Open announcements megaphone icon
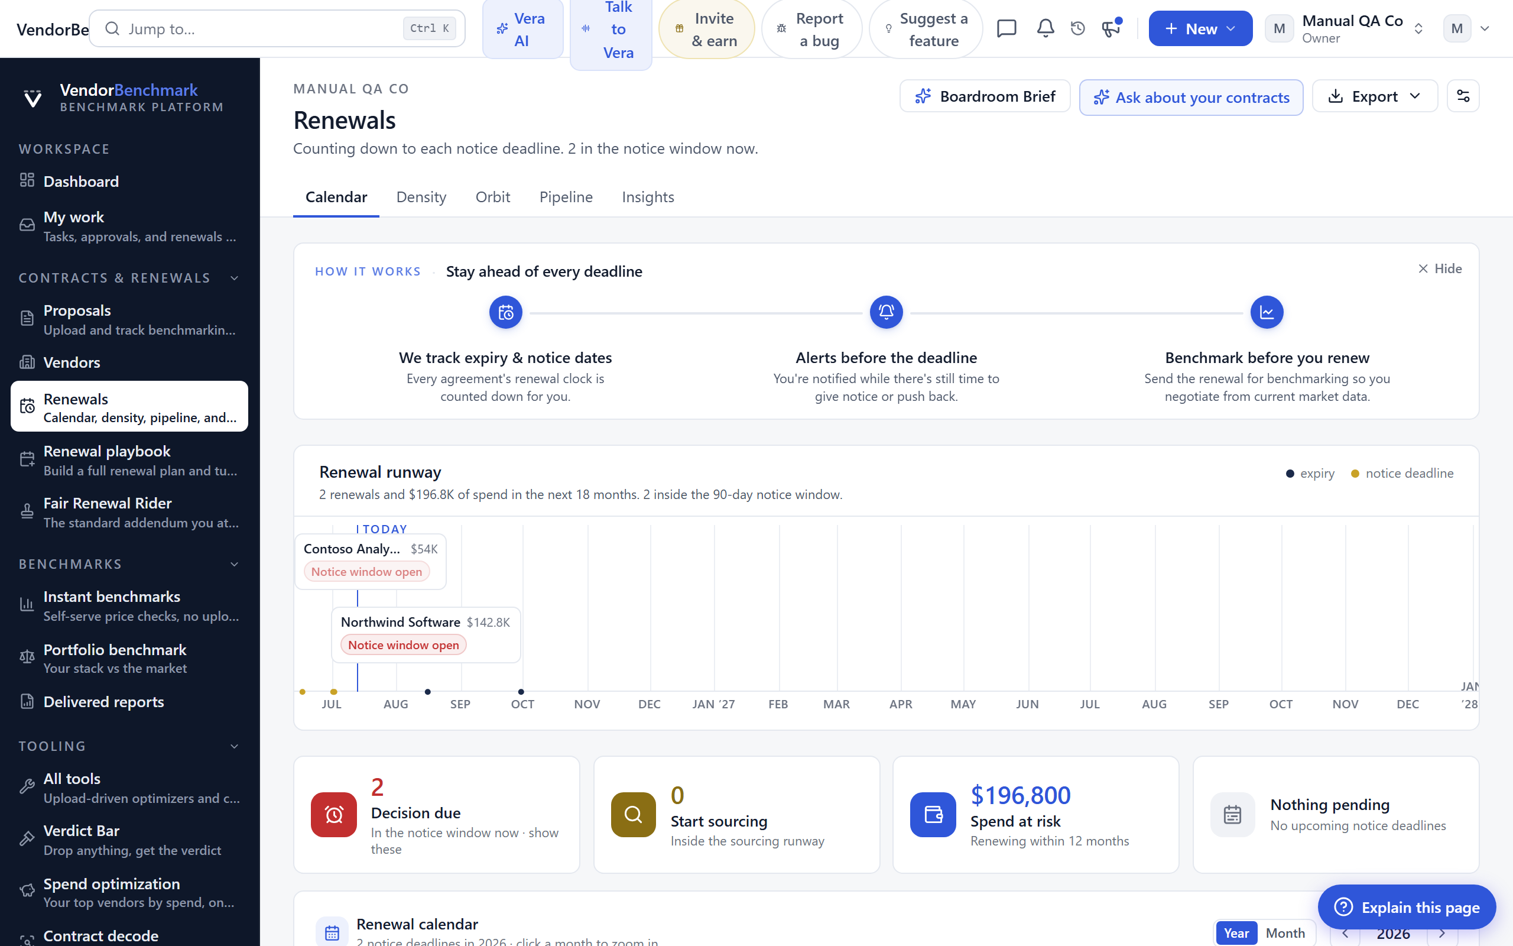Image resolution: width=1513 pixels, height=946 pixels. pyautogui.click(x=1111, y=29)
